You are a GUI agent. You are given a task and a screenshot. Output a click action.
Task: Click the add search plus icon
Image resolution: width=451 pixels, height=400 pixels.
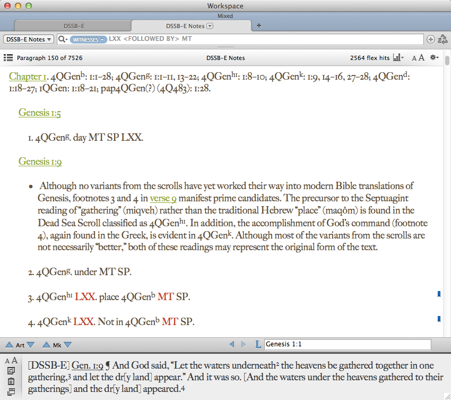point(430,39)
